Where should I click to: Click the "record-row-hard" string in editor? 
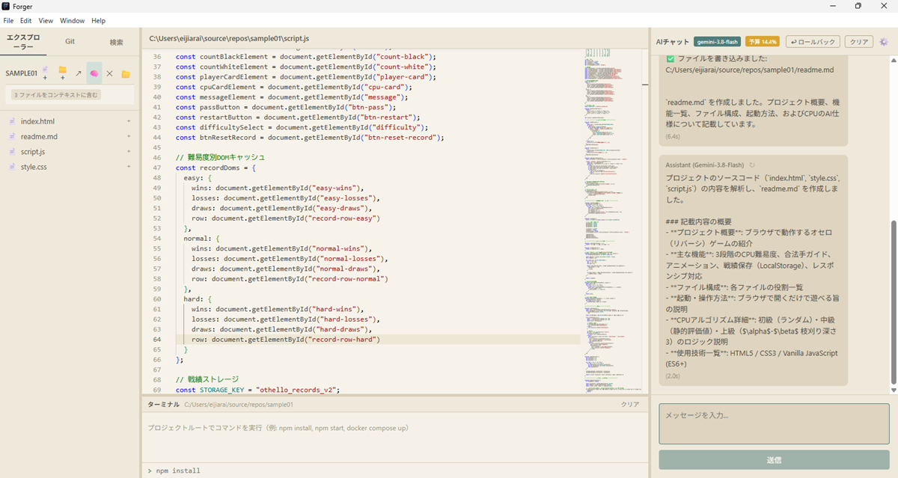(342, 340)
